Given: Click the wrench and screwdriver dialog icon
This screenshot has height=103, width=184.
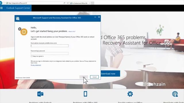Looking at the screenshot, I should click(x=18, y=18).
